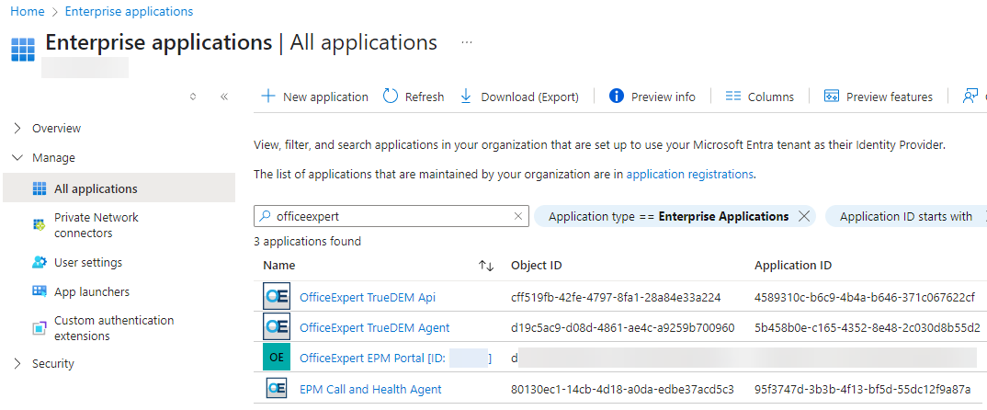The image size is (987, 410).
Task: Click the teal OE icon for EPM Portal
Action: point(276,358)
